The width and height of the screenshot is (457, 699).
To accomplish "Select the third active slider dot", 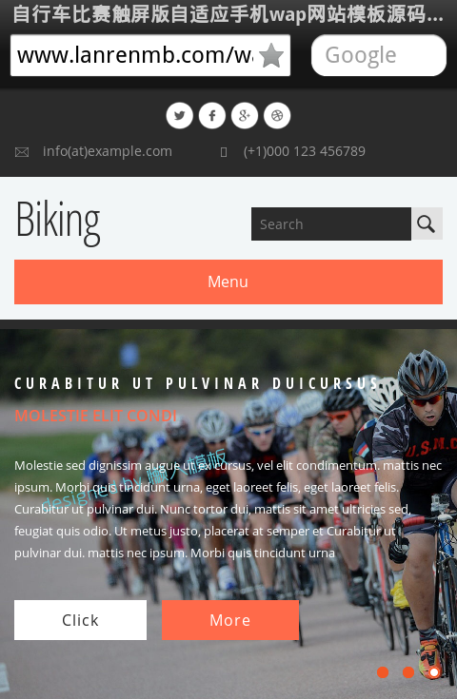I will (434, 672).
